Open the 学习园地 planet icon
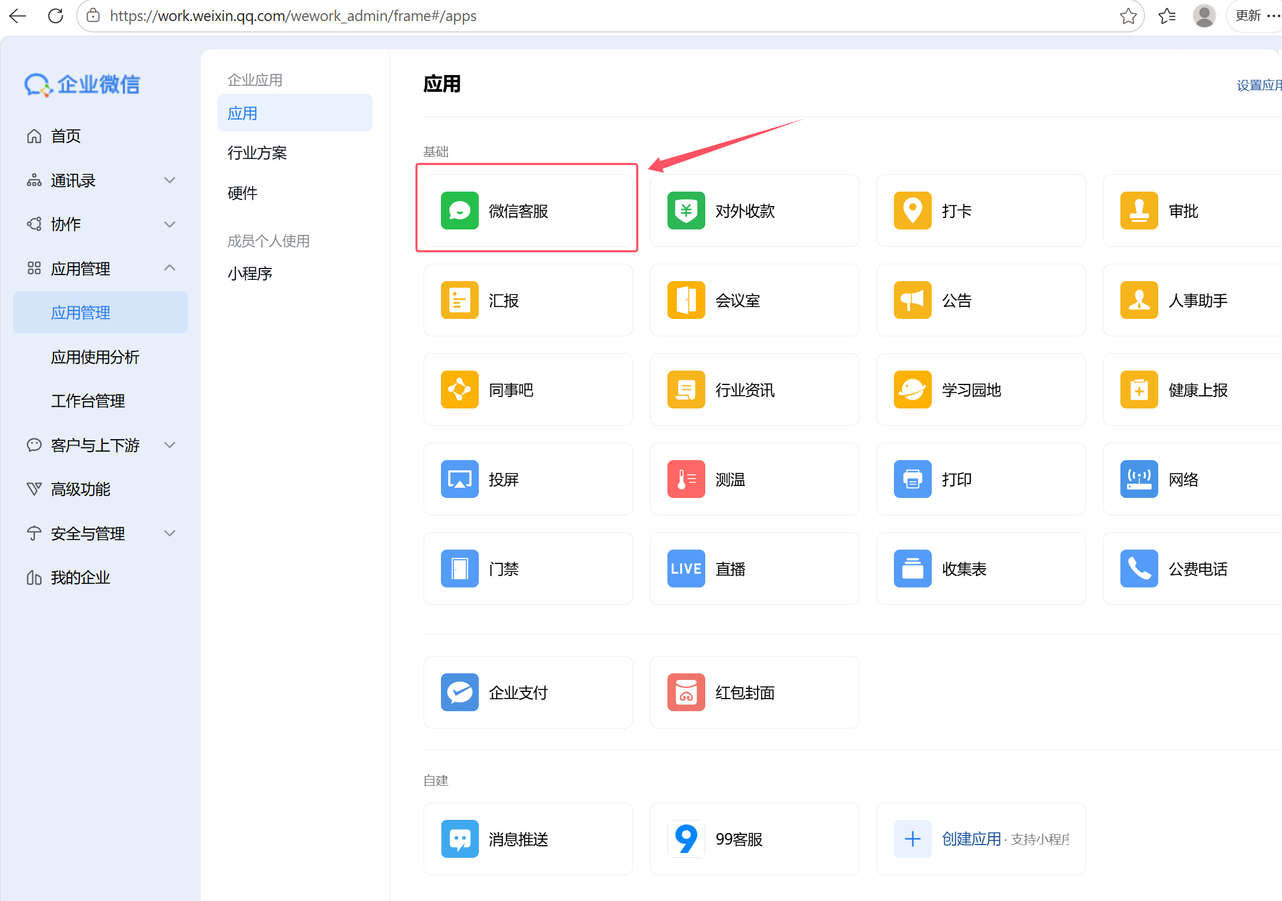 tap(913, 390)
